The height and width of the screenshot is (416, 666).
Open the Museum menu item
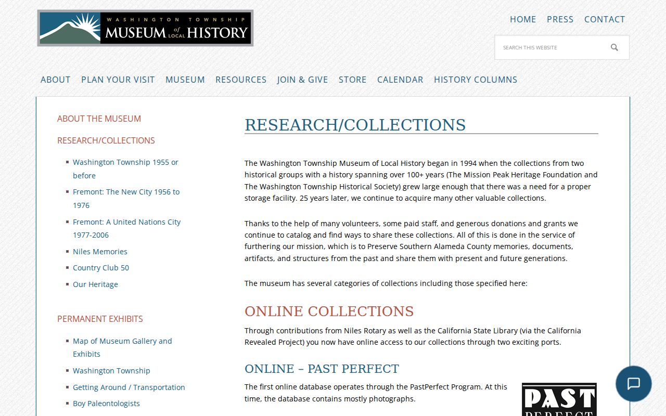(x=185, y=80)
